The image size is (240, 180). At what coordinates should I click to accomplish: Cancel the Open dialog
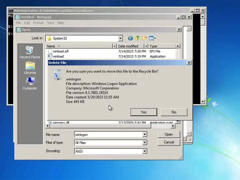point(169,142)
